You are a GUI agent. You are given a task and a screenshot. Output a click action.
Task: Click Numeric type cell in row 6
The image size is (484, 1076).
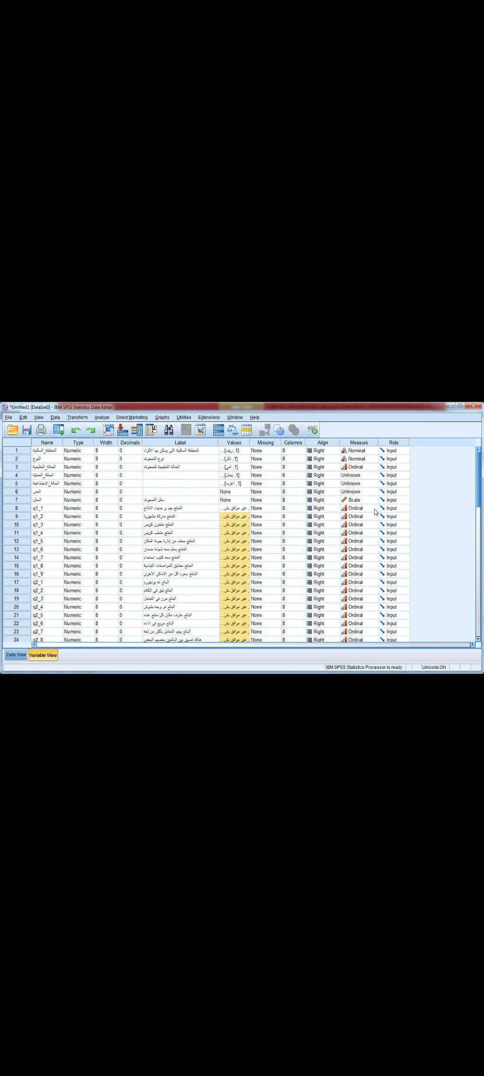[x=78, y=492]
